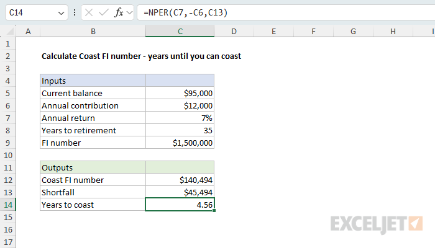Image resolution: width=435 pixels, height=248 pixels.
Task: Select row 1 header
Action: click(7, 44)
